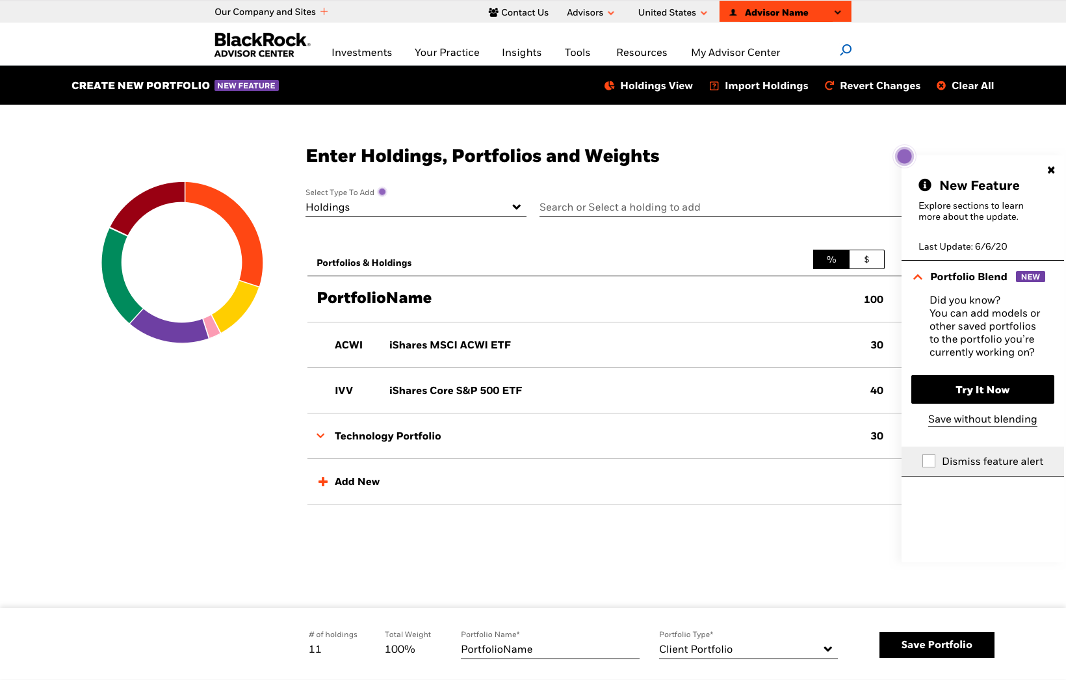Click the Holdings View pie chart icon
Image resolution: width=1066 pixels, height=680 pixels.
(x=609, y=86)
